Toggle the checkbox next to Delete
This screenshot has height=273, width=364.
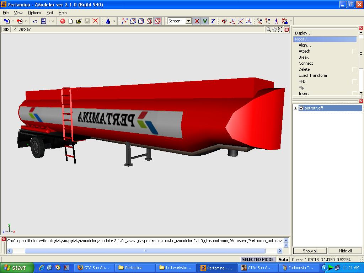coord(355,69)
